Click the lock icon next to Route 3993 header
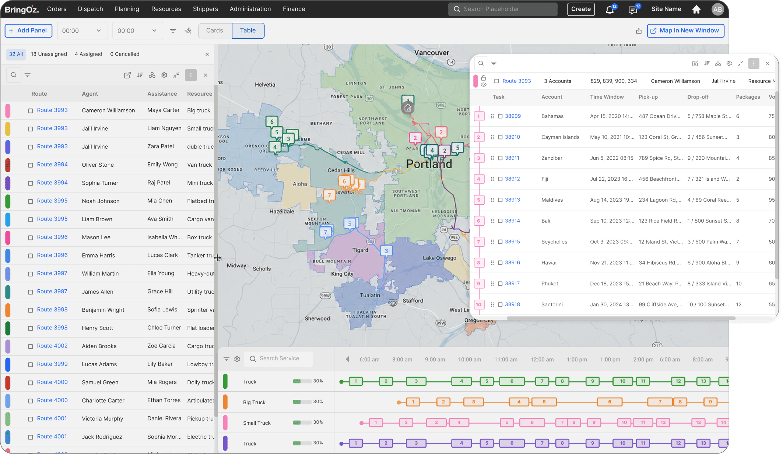Image resolution: width=783 pixels, height=455 pixels. (x=484, y=78)
